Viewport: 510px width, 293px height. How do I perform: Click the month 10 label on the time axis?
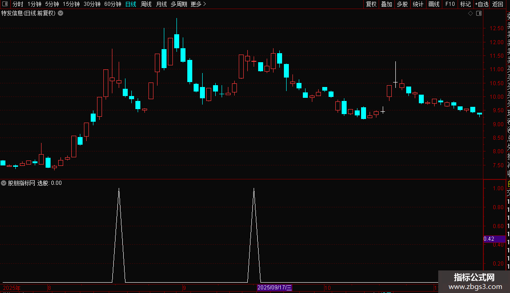328,288
